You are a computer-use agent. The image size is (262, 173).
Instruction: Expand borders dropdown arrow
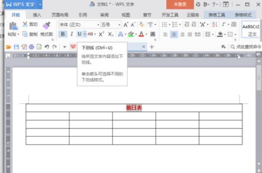(x=235, y=35)
